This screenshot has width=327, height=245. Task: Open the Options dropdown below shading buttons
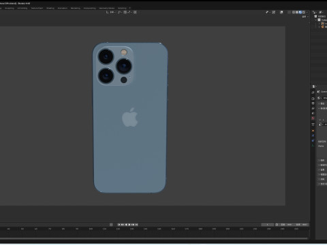pos(305,16)
